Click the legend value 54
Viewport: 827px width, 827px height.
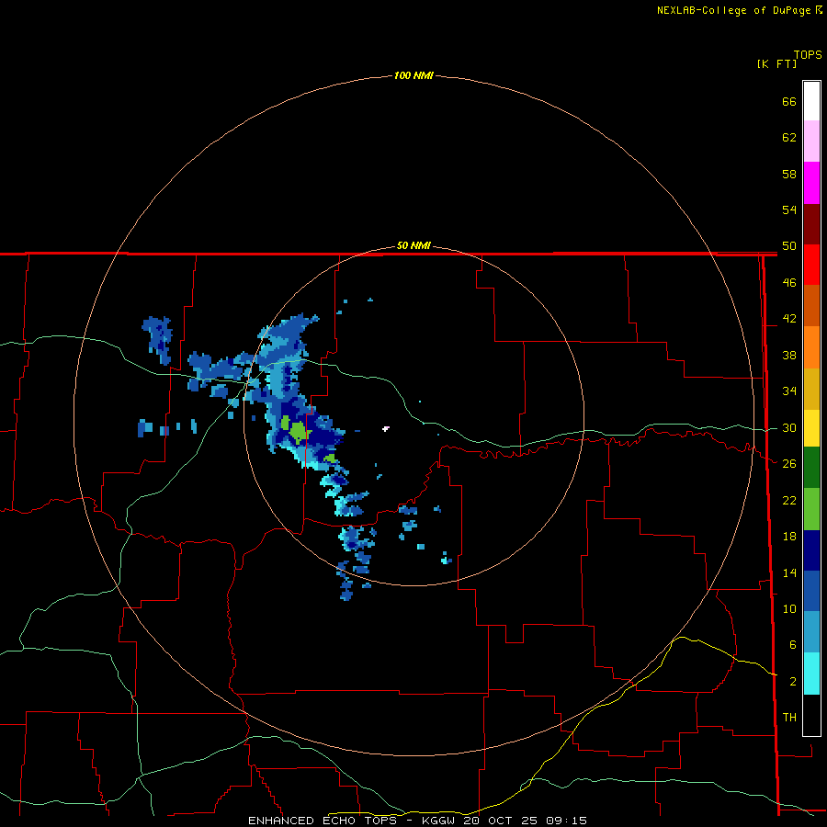789,210
